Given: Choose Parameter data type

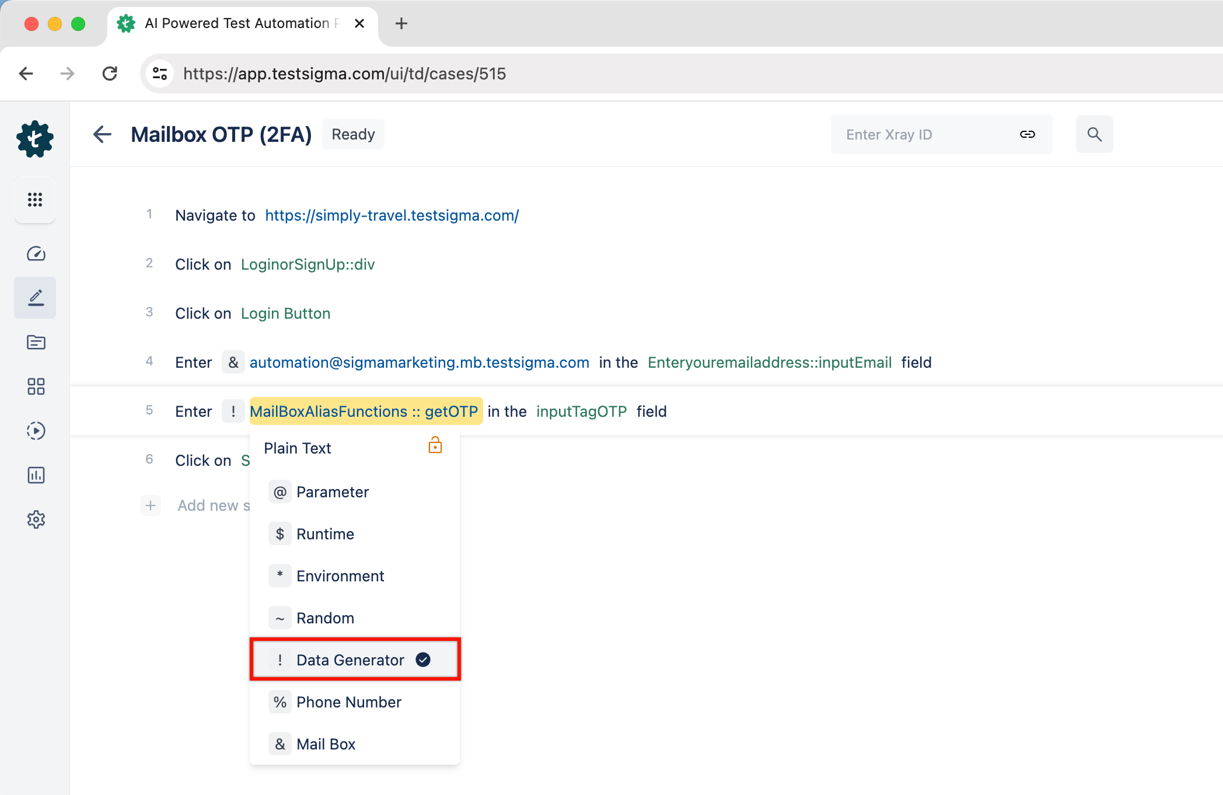Looking at the screenshot, I should tap(355, 492).
